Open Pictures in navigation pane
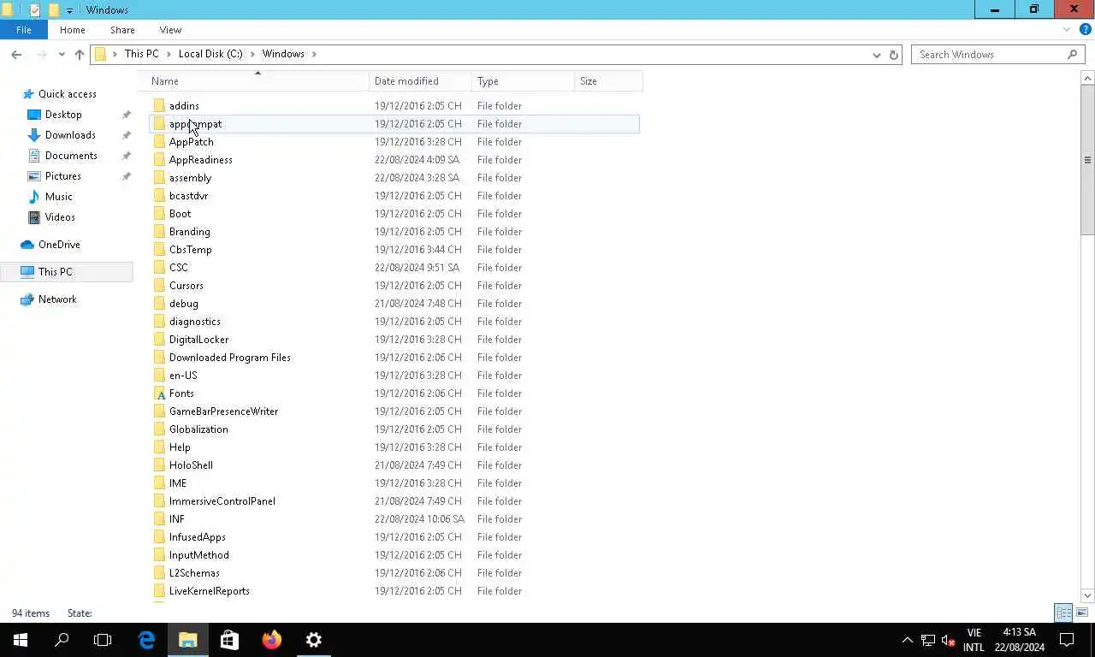 click(63, 176)
